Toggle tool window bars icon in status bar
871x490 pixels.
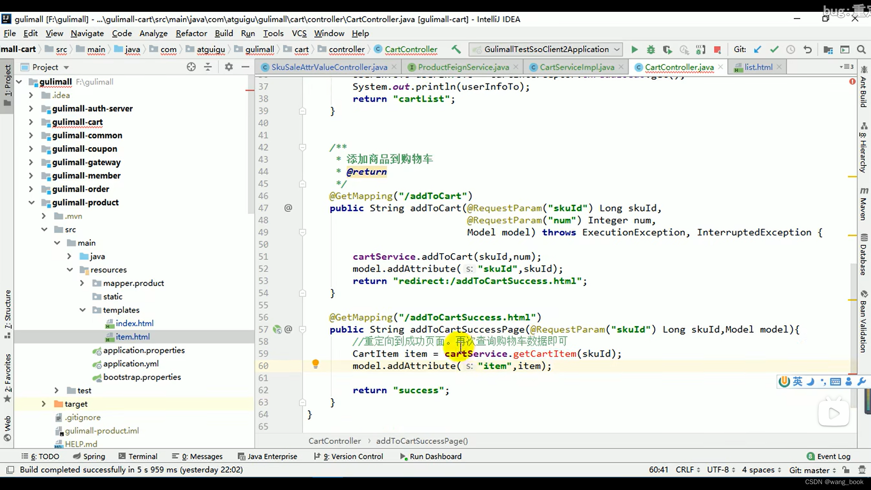pyautogui.click(x=10, y=470)
